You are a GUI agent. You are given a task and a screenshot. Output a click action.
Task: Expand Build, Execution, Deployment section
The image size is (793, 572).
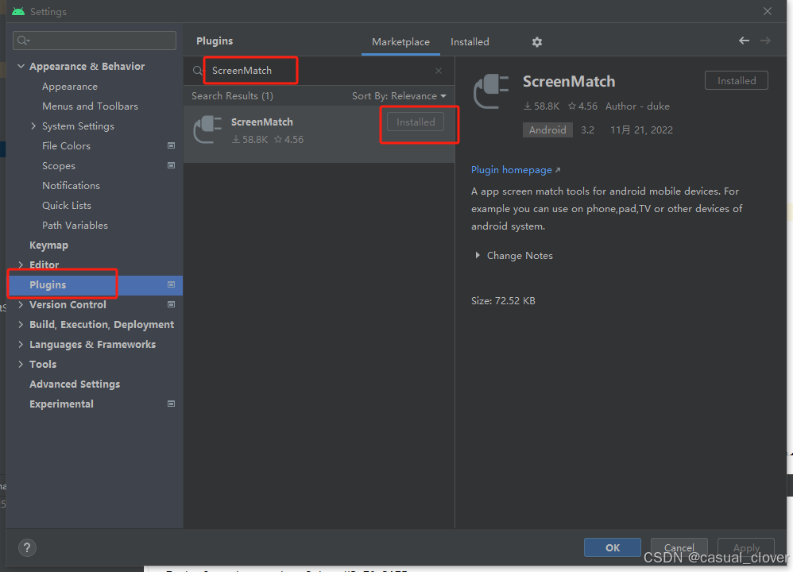click(21, 324)
